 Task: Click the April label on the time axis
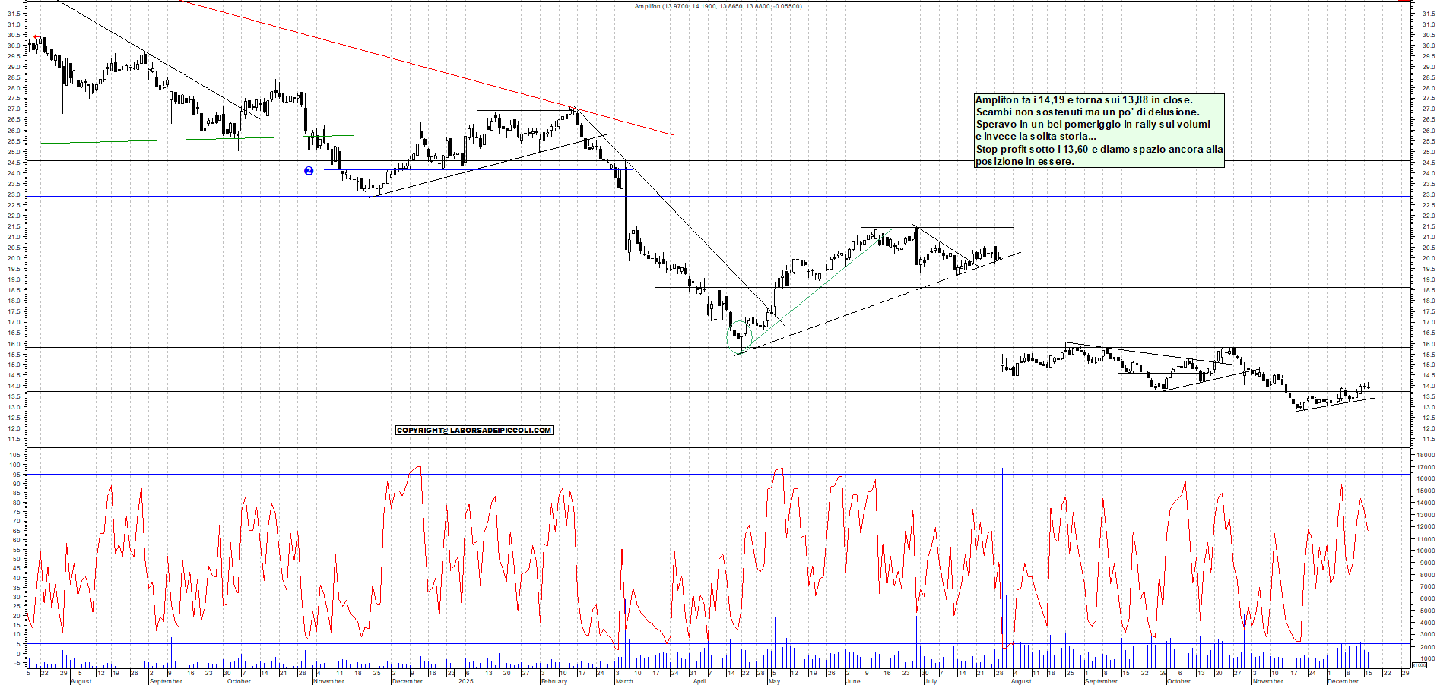(x=699, y=681)
